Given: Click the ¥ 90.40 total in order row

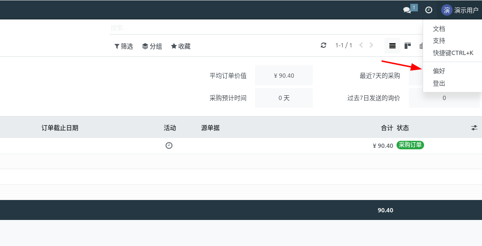Looking at the screenshot, I should pyautogui.click(x=383, y=146).
